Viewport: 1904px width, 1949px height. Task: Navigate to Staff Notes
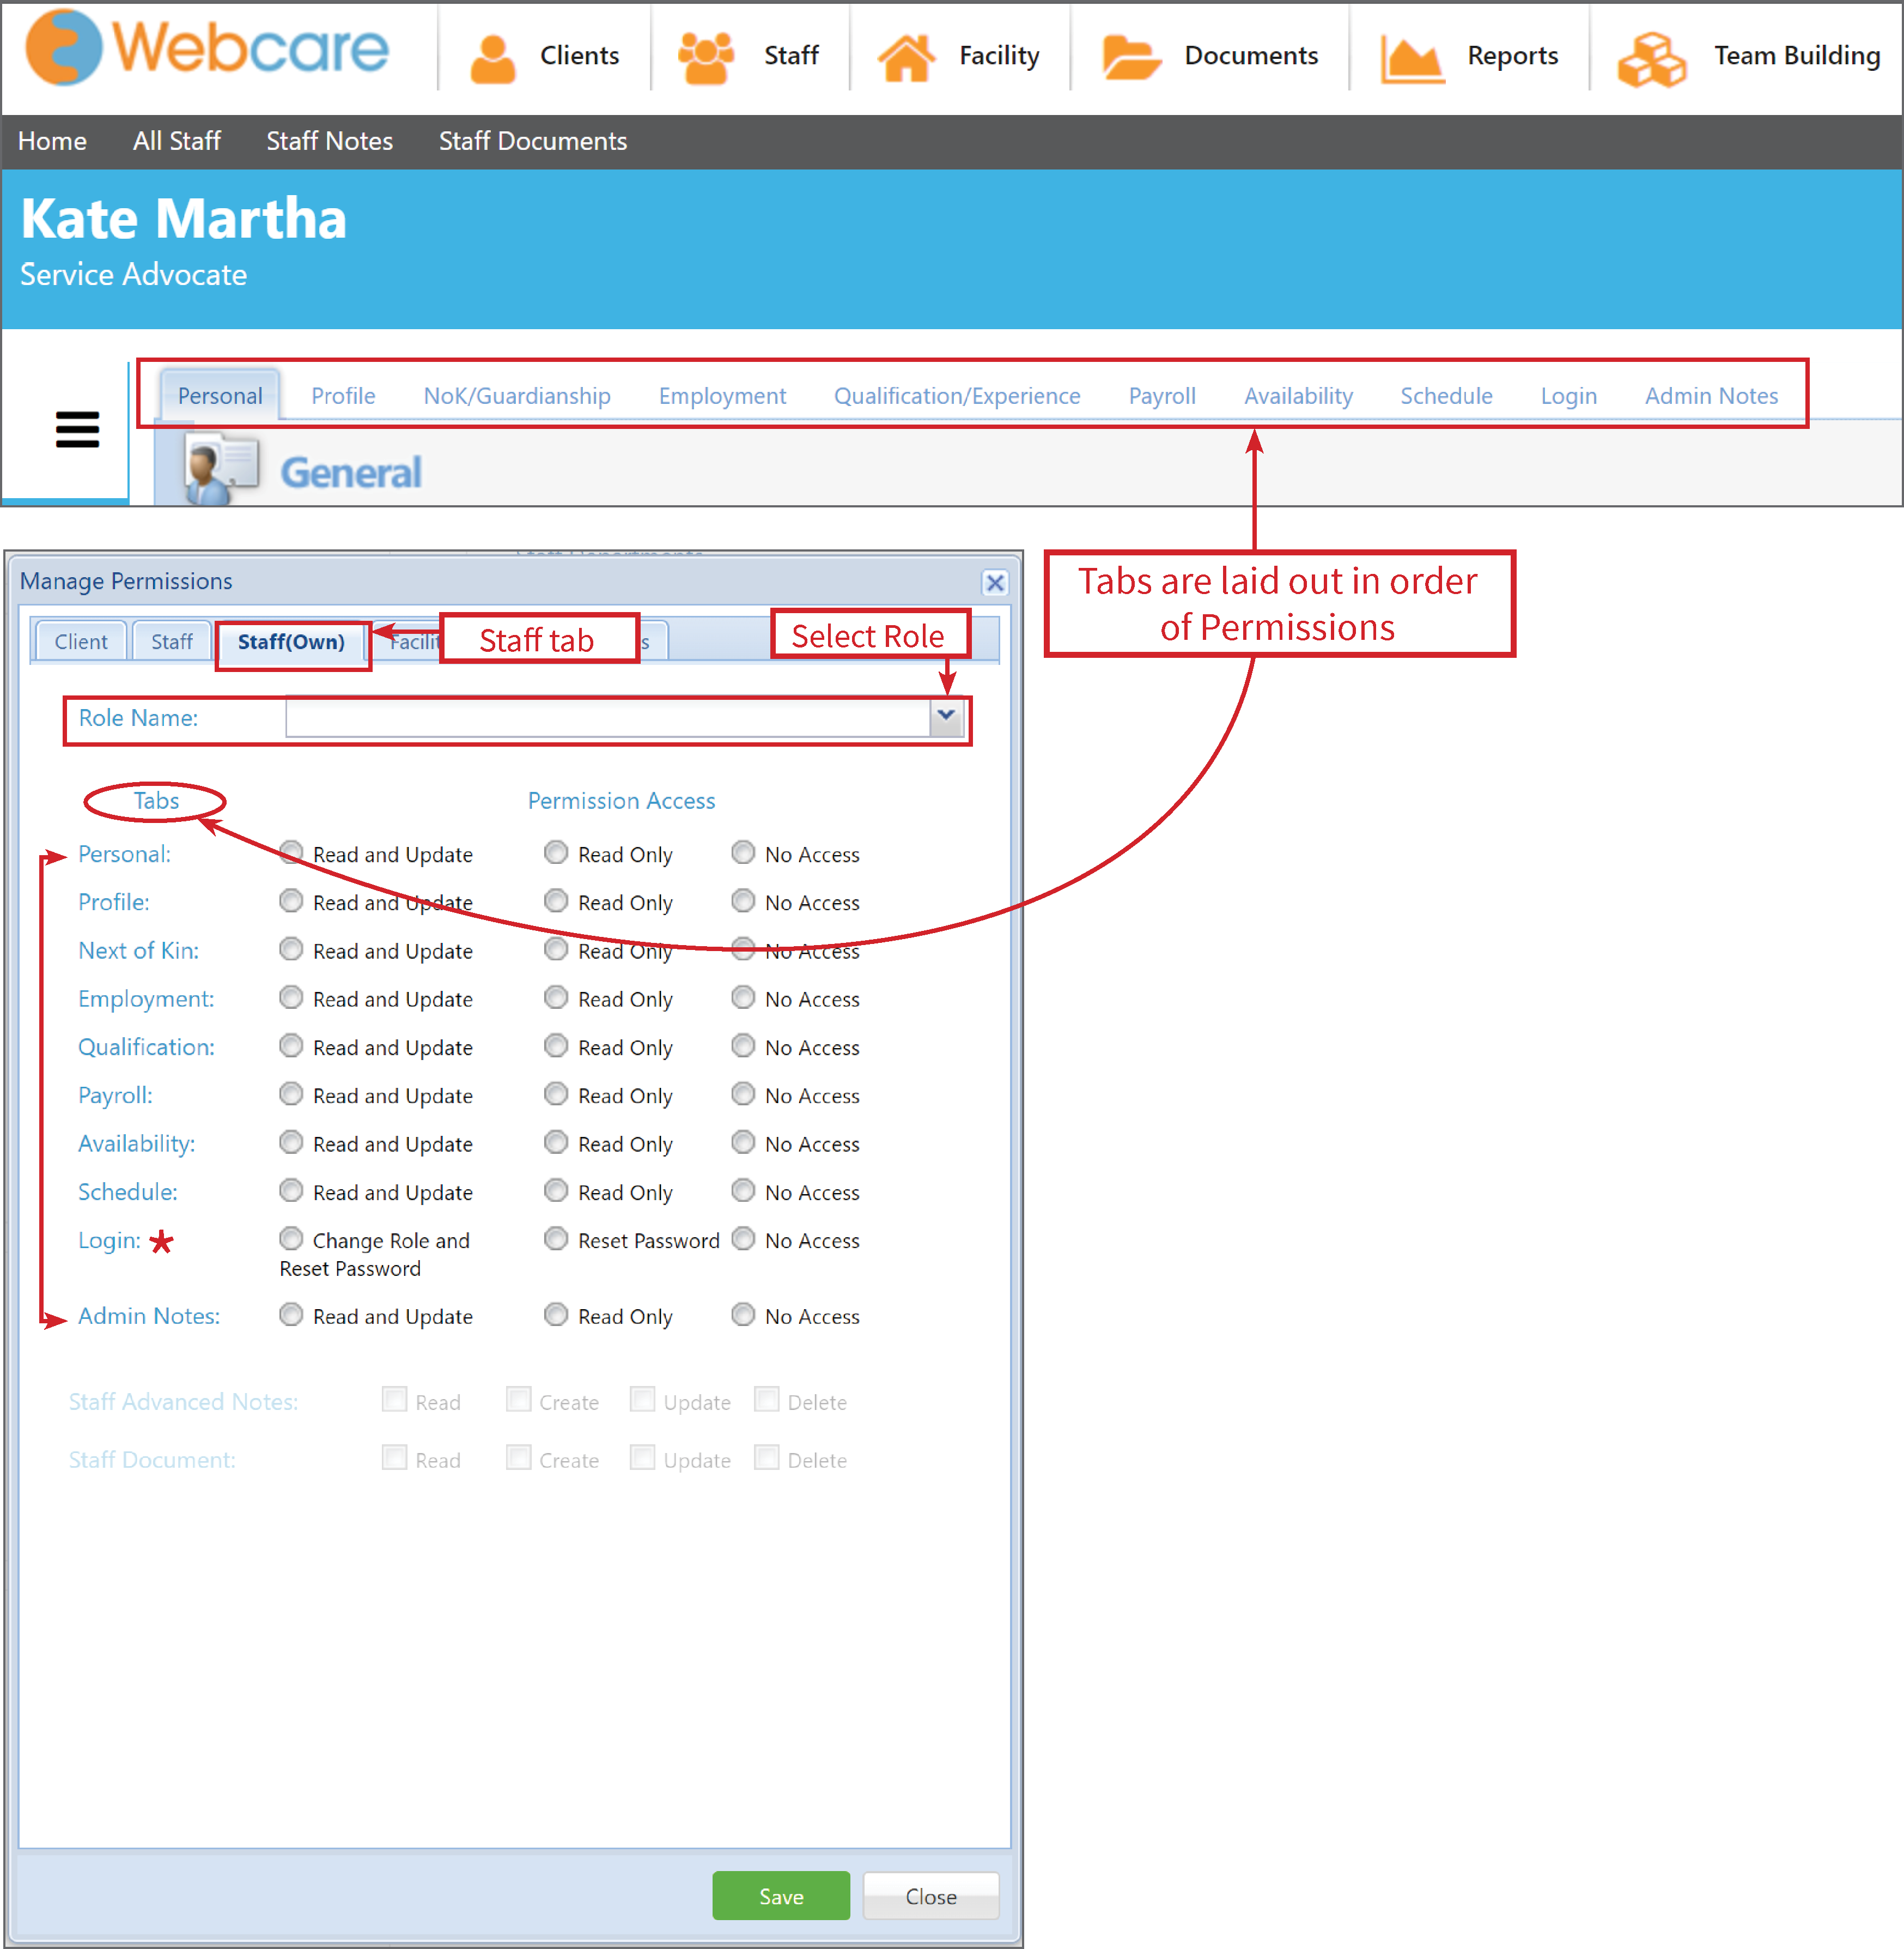(329, 141)
